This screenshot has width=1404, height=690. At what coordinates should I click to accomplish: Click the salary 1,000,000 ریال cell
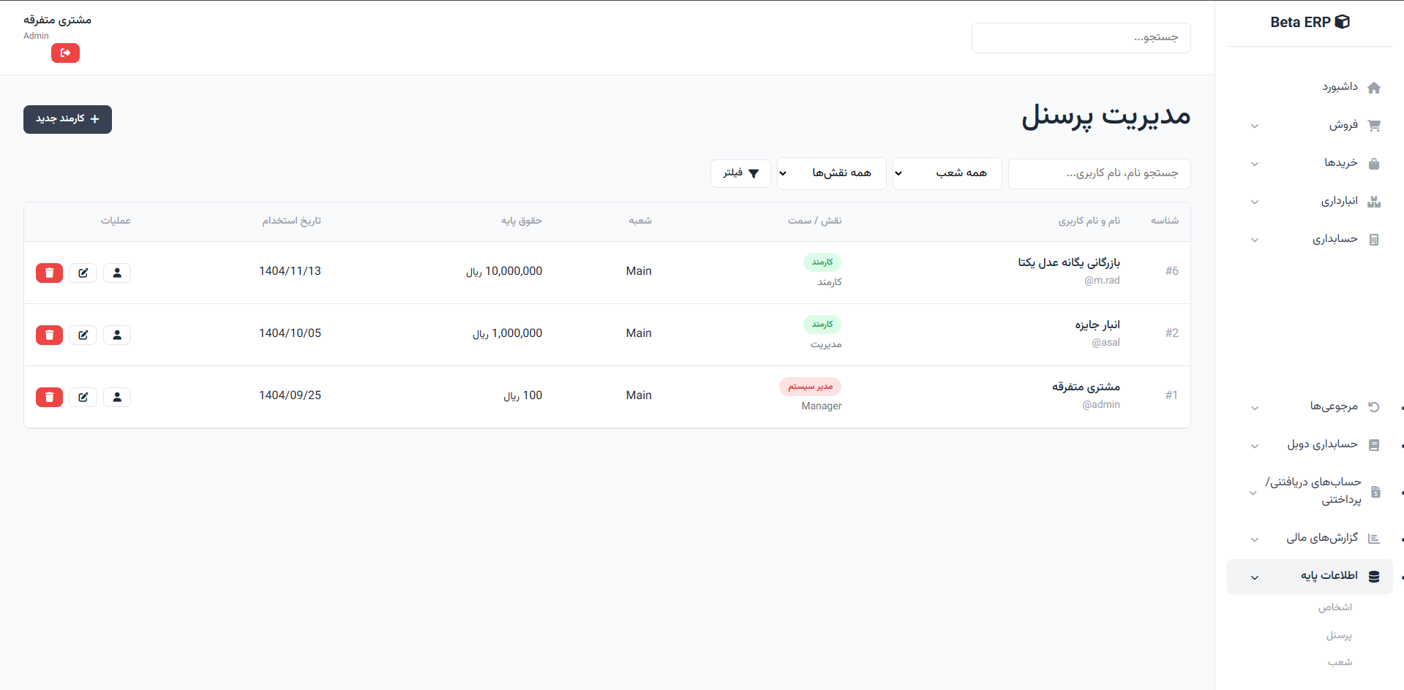click(507, 333)
